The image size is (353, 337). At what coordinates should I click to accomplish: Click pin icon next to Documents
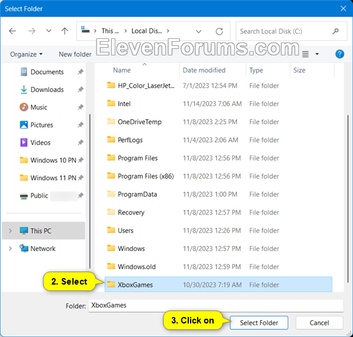click(81, 72)
